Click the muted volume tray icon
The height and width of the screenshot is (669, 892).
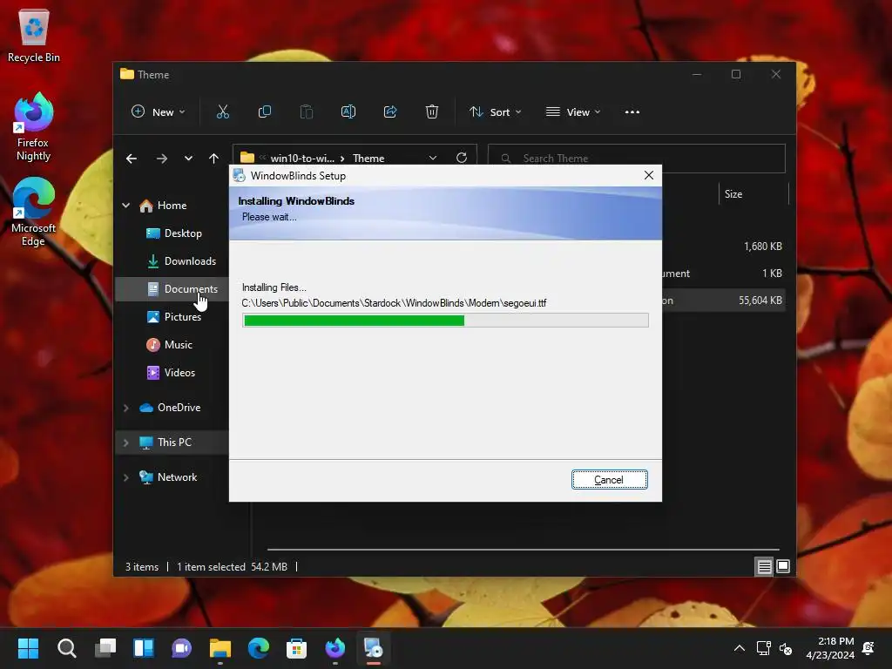(x=786, y=648)
